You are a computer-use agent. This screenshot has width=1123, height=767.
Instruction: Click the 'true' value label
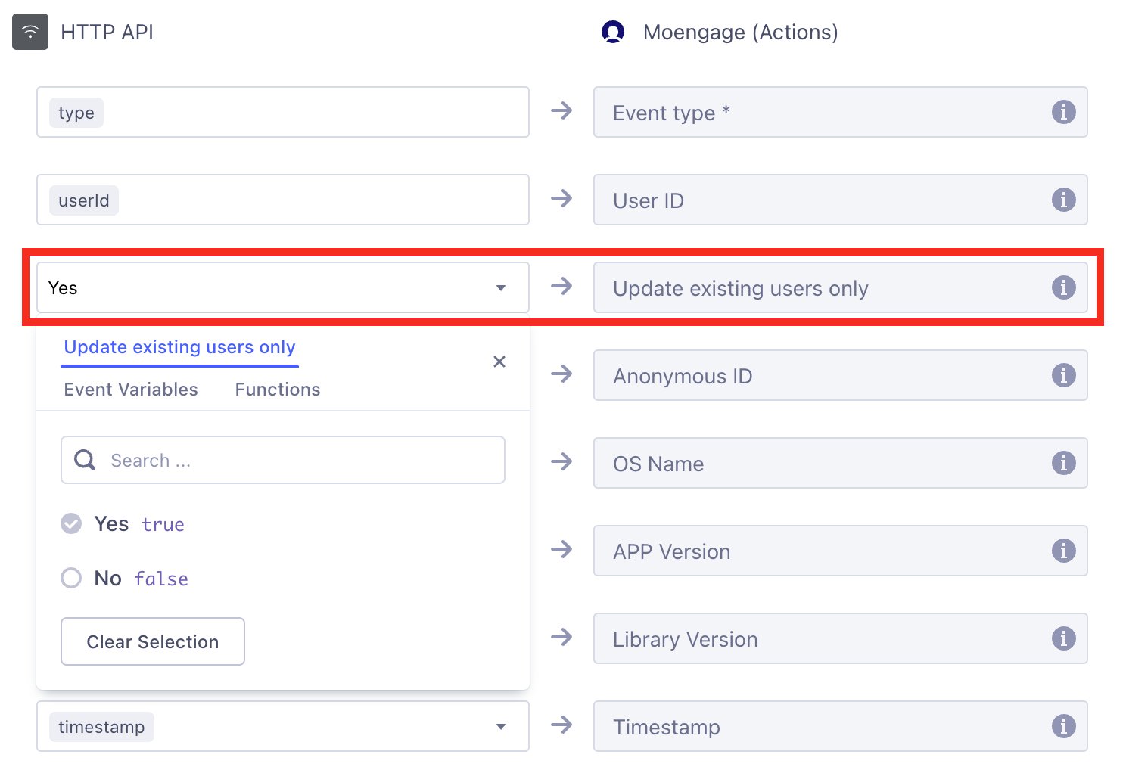(163, 524)
